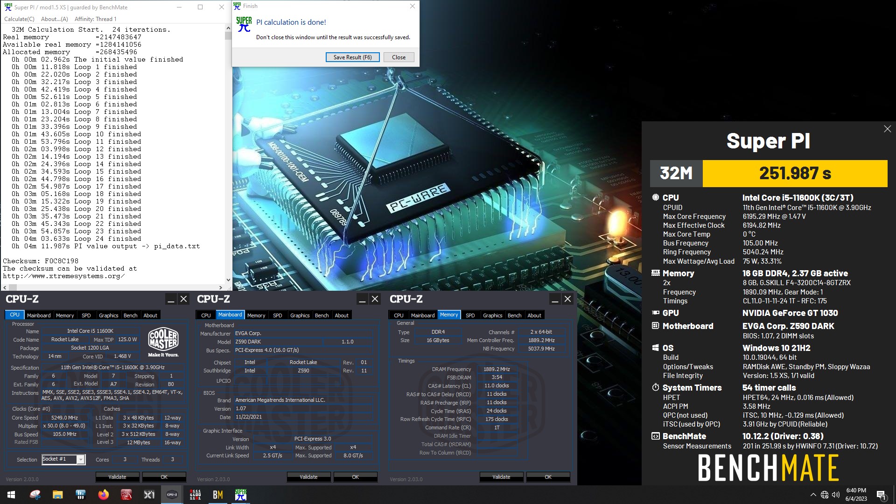Click Validate in the Mainboard window
This screenshot has width=896, height=504.
pyautogui.click(x=308, y=477)
